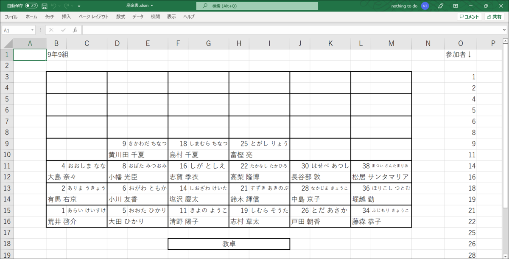Click the 検索 (Alt+Q) search box
This screenshot has height=259, width=509.
click(x=257, y=6)
